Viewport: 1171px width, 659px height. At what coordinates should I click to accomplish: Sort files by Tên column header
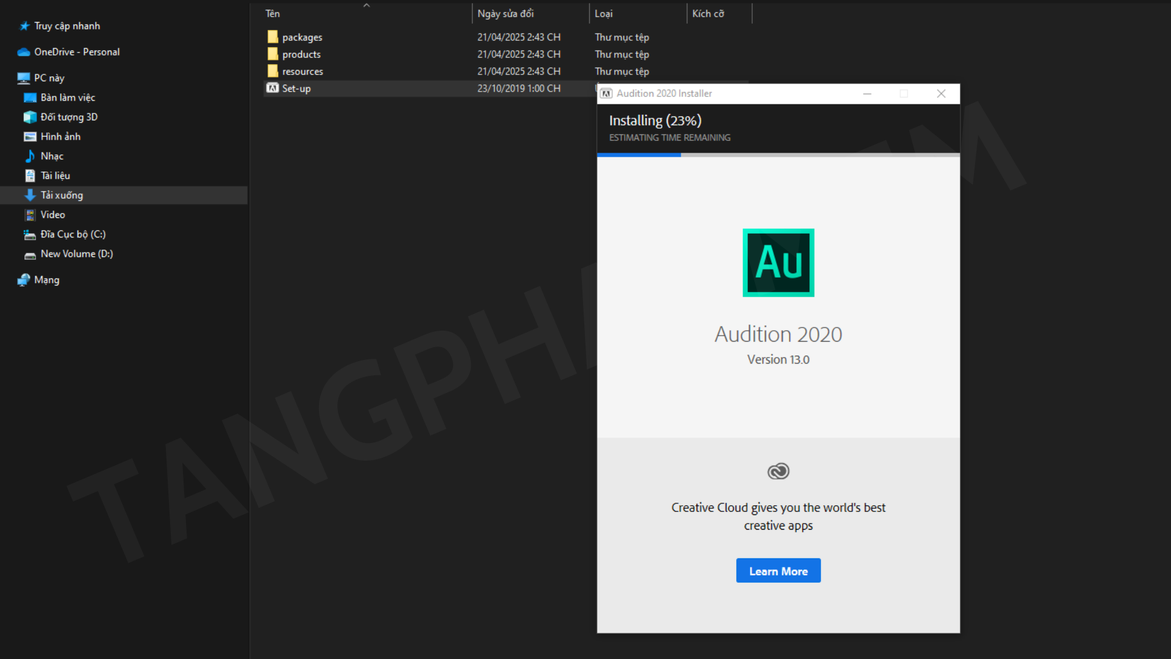[273, 13]
